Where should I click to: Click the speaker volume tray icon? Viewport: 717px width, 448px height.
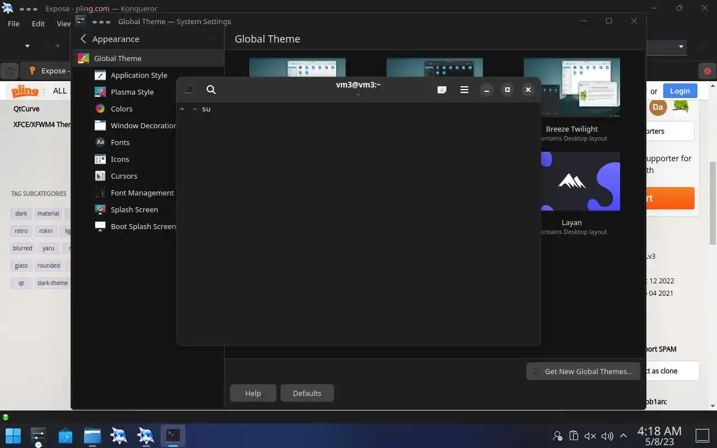click(x=607, y=436)
